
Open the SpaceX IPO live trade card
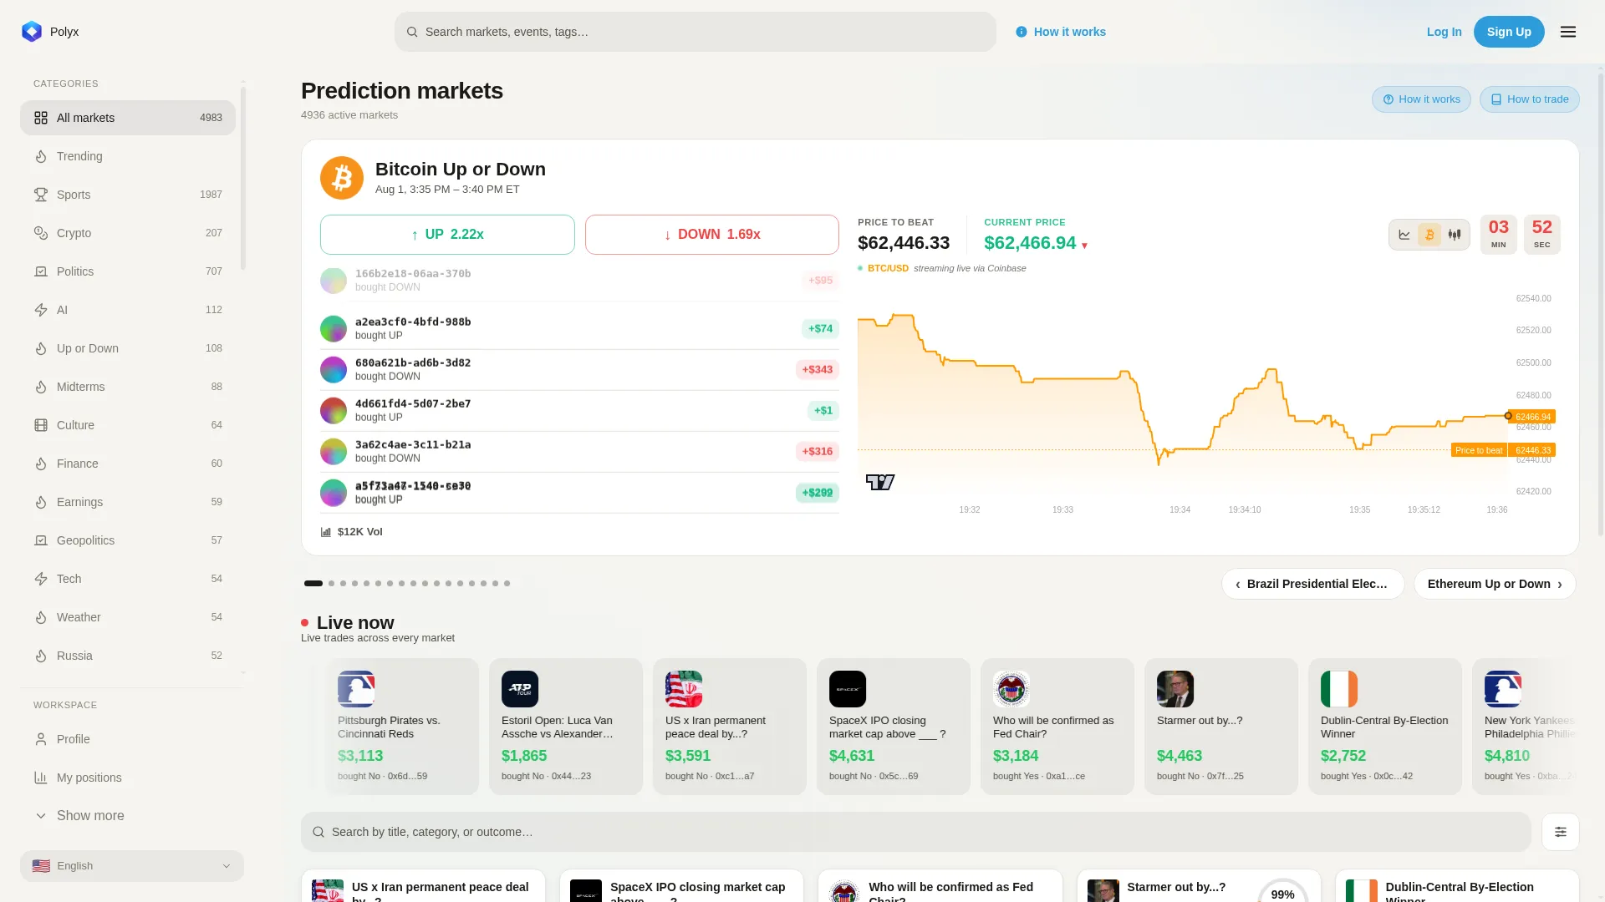894,727
